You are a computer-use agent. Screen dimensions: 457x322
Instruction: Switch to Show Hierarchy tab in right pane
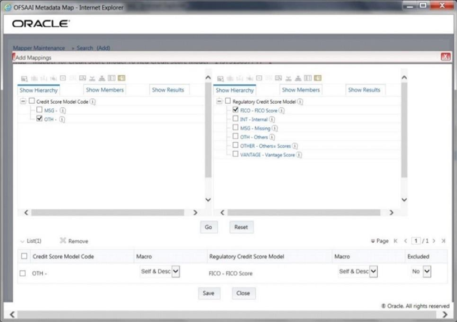(x=235, y=90)
